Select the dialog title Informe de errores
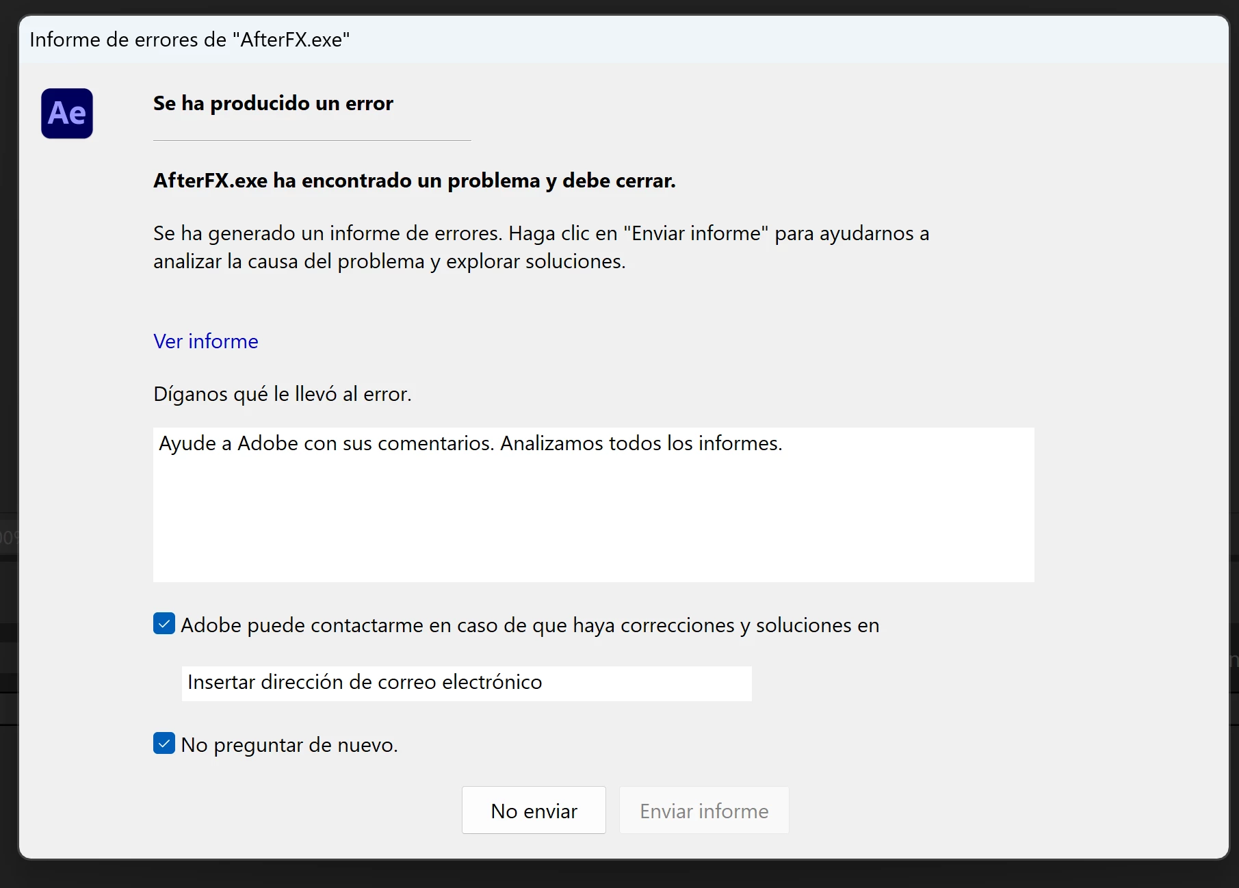 point(190,40)
